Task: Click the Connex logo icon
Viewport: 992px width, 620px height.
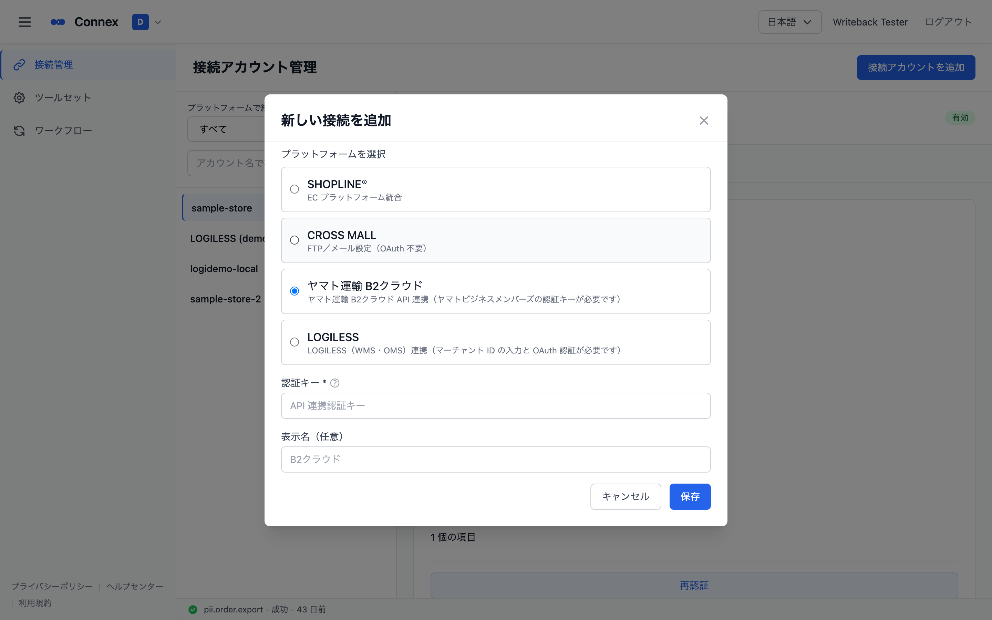Action: tap(58, 22)
